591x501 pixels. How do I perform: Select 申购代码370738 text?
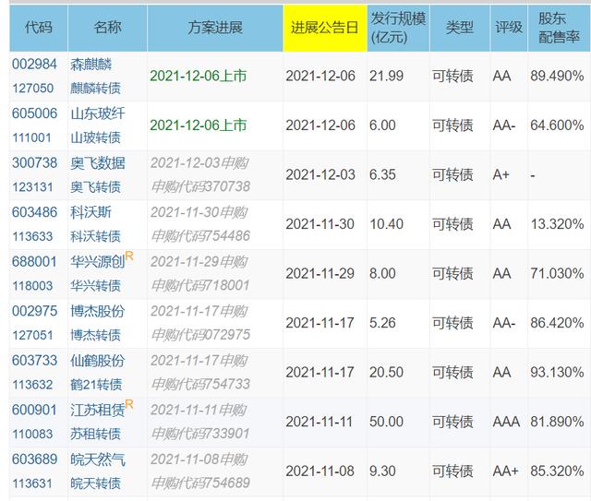[x=200, y=186]
